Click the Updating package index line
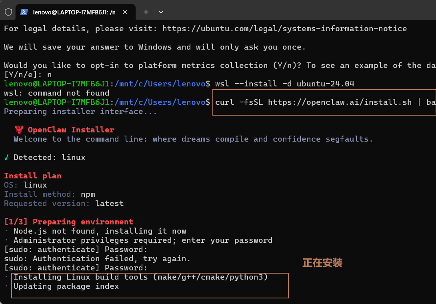436x304 pixels. point(66,286)
